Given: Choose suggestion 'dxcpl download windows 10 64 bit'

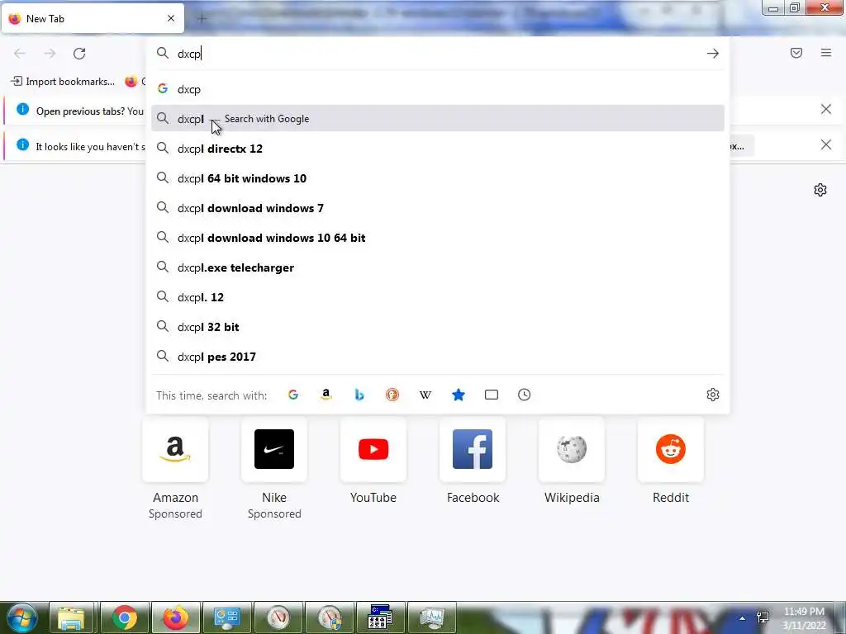Looking at the screenshot, I should 438,238.
